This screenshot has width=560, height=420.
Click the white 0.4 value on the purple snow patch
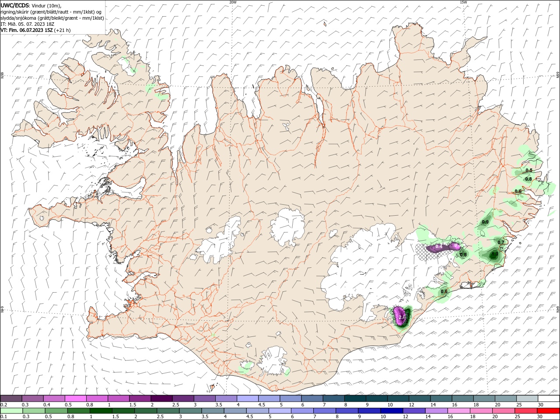click(439, 247)
